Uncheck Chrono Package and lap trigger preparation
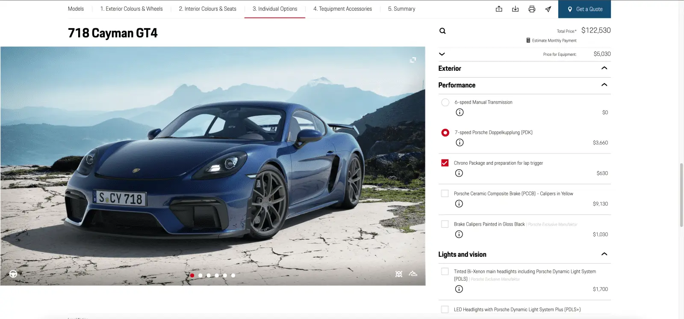The image size is (684, 319). point(445,163)
